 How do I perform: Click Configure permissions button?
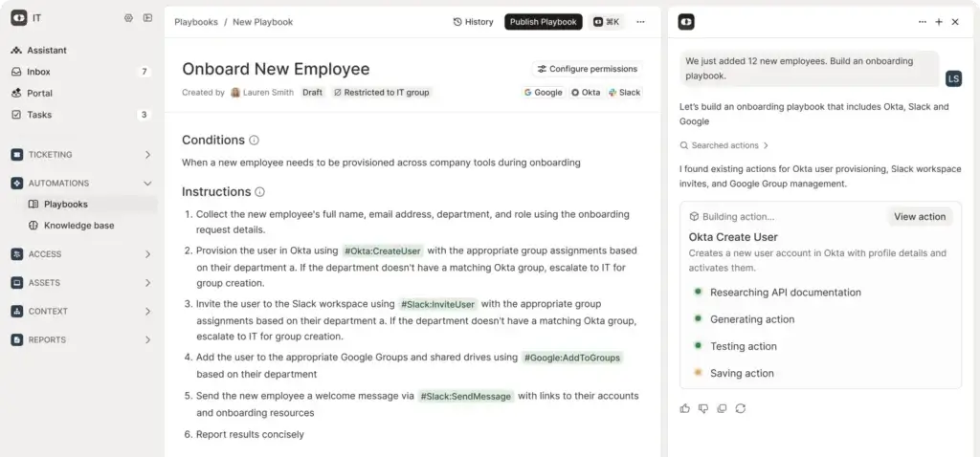(588, 69)
